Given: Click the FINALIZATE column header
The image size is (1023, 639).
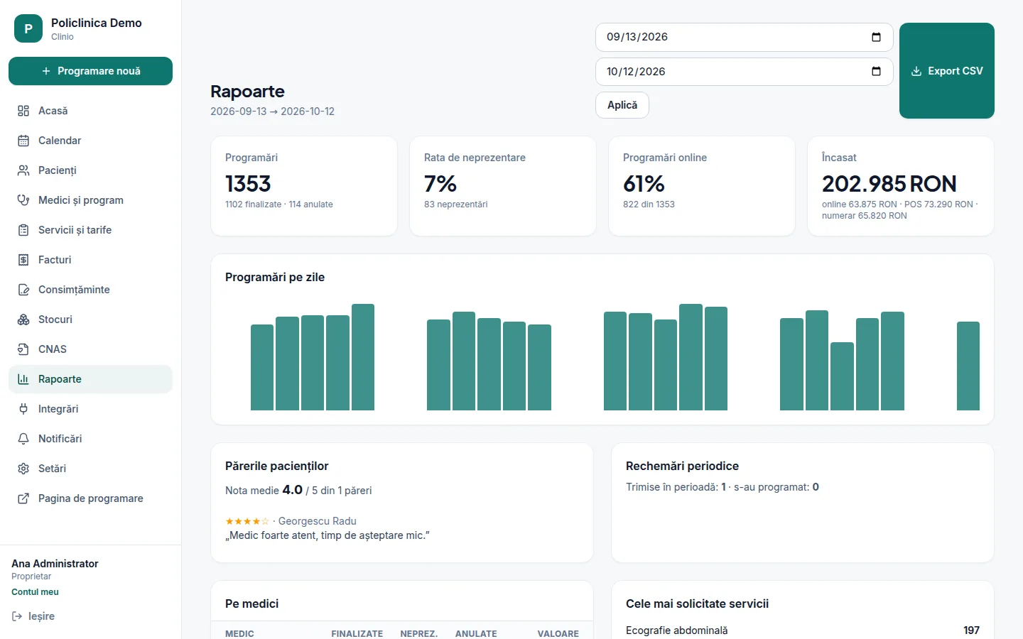Looking at the screenshot, I should click(357, 633).
